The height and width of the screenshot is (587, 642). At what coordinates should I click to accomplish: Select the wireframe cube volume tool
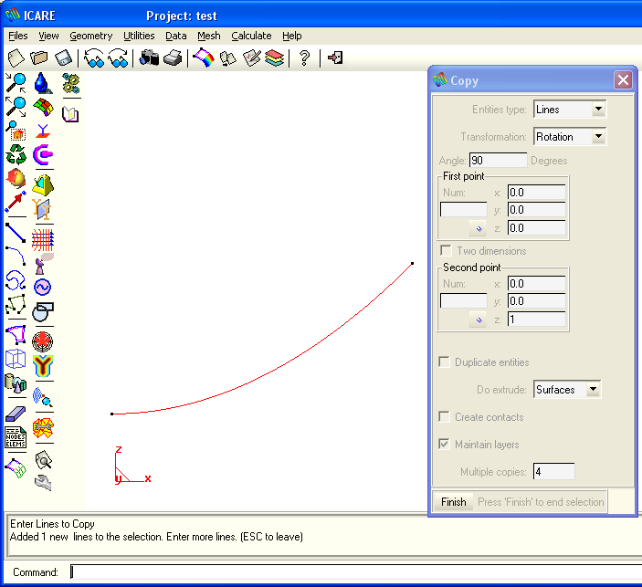point(16,360)
